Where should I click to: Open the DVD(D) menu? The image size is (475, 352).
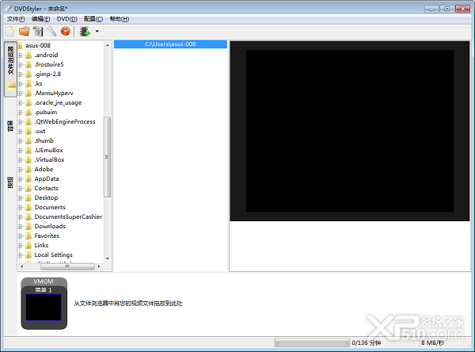(67, 19)
